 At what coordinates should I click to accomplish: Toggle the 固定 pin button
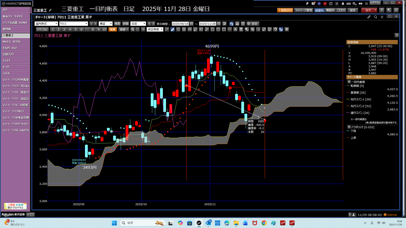[x=353, y=10]
